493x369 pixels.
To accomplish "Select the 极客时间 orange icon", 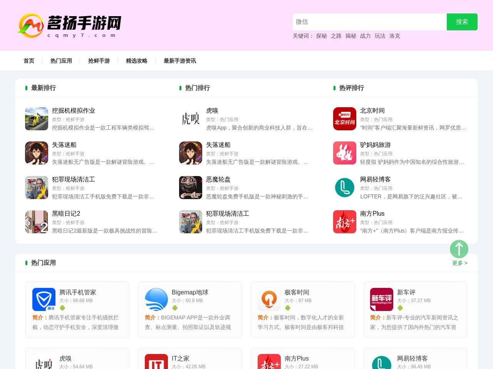I will (269, 299).
